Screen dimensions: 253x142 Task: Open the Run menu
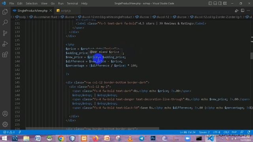[61, 4]
